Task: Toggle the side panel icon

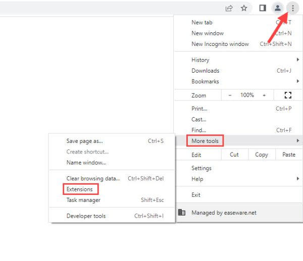Action: (262, 8)
